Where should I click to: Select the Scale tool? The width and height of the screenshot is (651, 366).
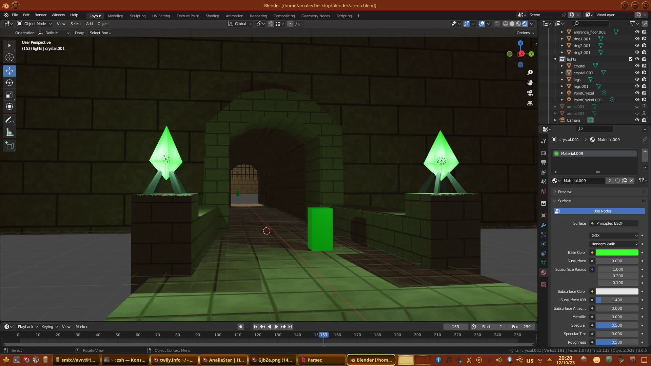pyautogui.click(x=9, y=95)
